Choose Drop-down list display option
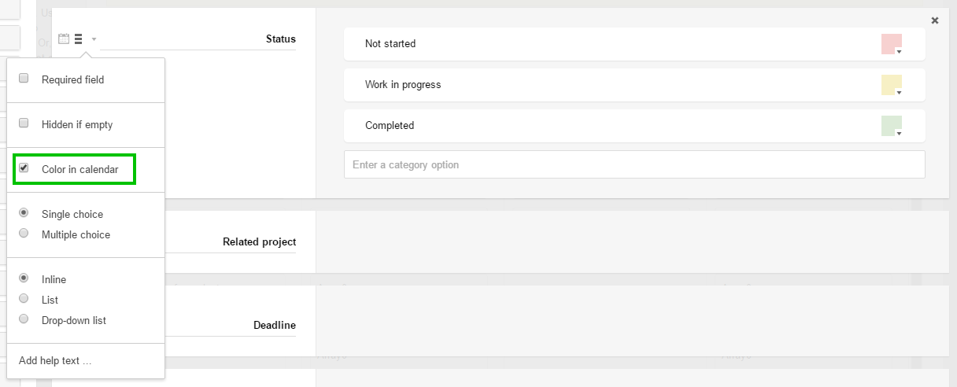957x387 pixels. coord(24,319)
